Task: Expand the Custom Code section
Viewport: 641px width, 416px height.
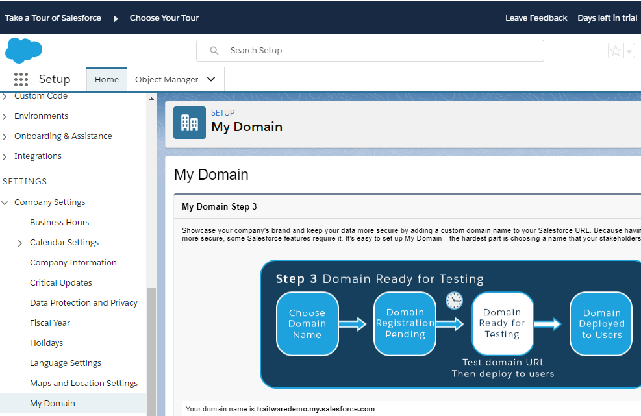Action: (x=5, y=97)
